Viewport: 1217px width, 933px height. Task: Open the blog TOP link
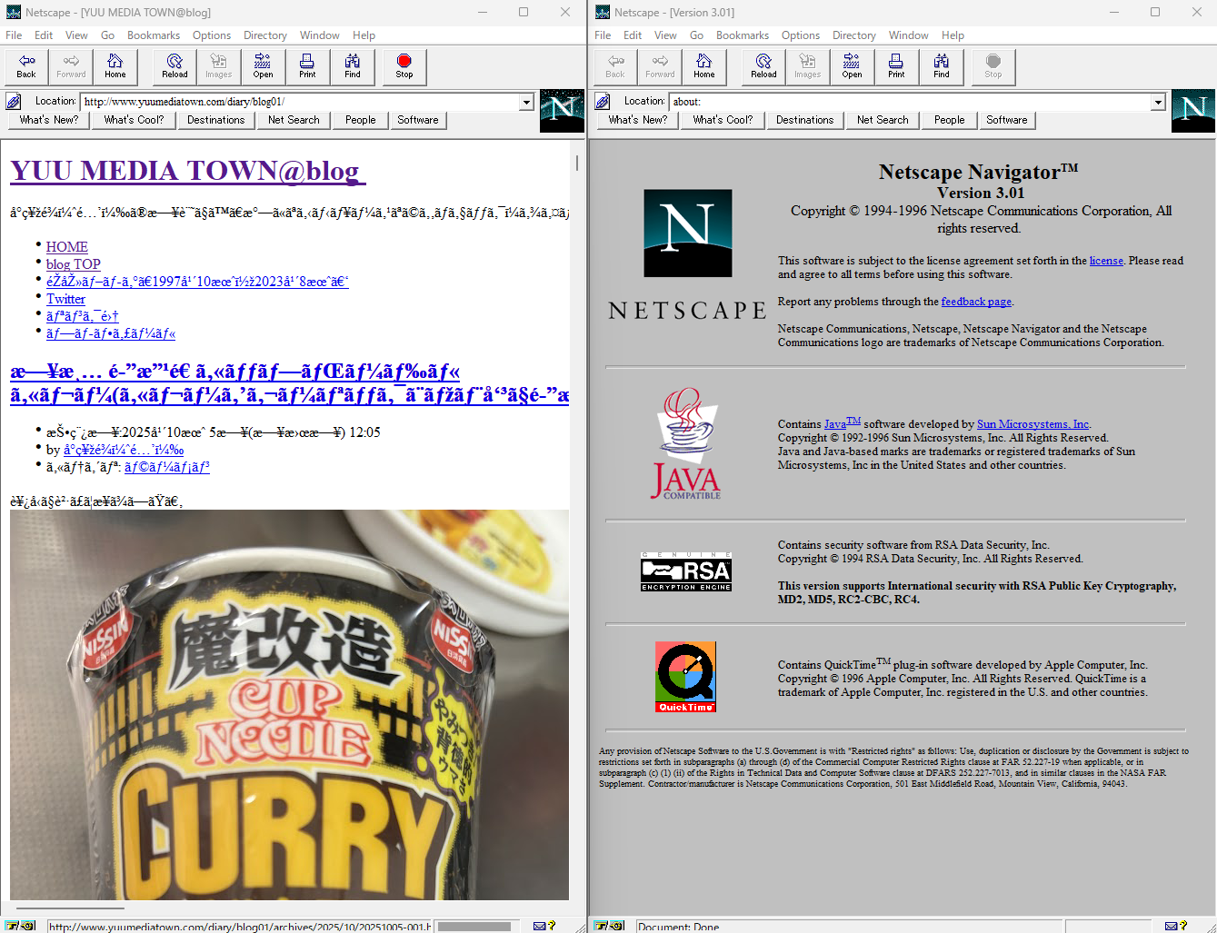pos(73,263)
